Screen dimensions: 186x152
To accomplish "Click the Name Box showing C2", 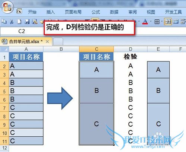I will click(x=22, y=31).
